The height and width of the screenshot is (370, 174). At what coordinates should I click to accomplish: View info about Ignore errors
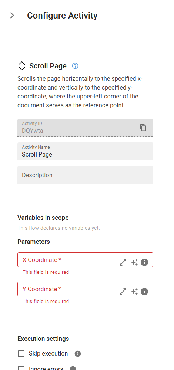[x=73, y=369]
